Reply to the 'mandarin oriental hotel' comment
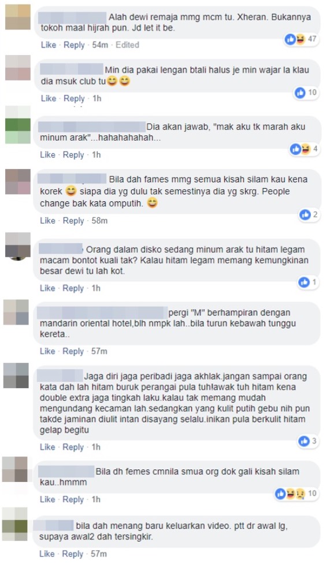 click(73, 351)
